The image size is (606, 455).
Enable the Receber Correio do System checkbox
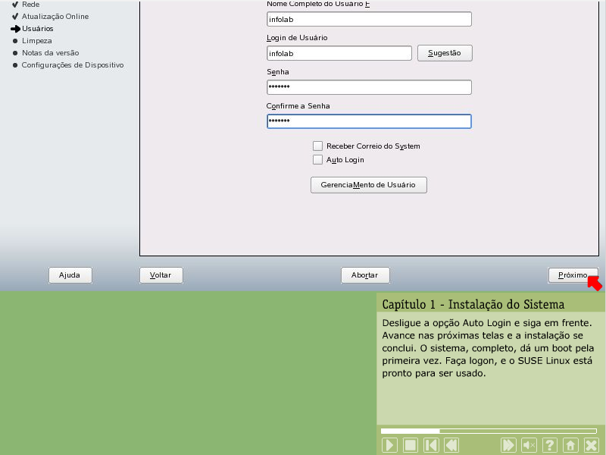(x=318, y=146)
